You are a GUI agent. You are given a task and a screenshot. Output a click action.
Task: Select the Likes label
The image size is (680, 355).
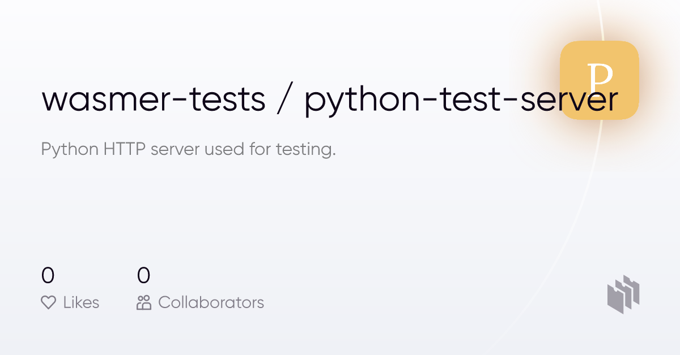(81, 302)
